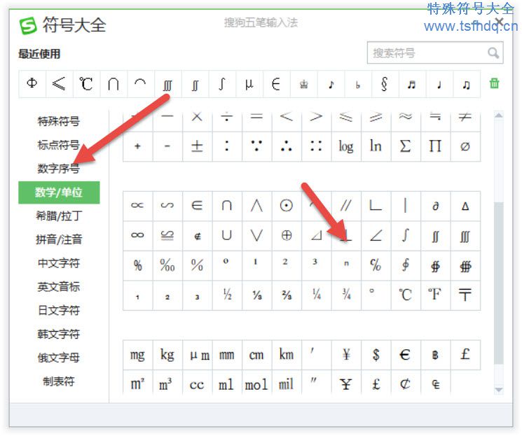The height and width of the screenshot is (436, 522).
Task: Pick the dollar $ symbol
Action: point(376,355)
